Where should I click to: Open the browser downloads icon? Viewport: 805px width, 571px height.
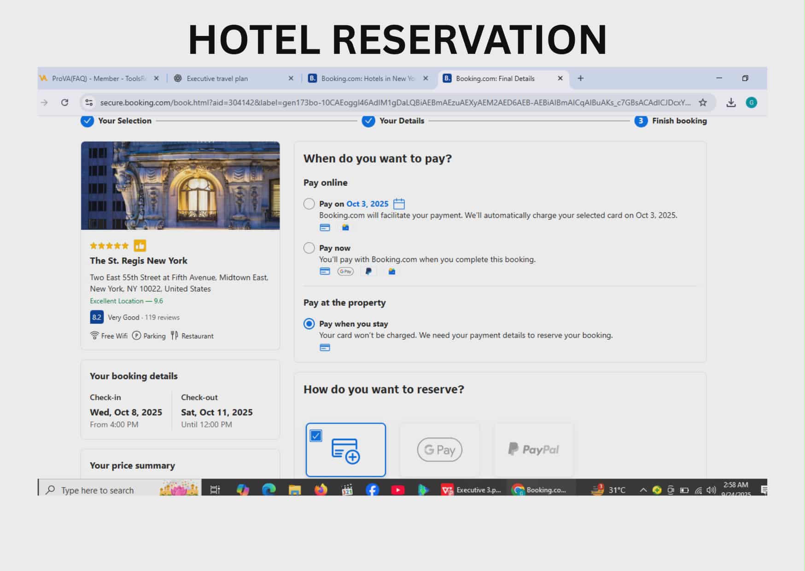click(x=731, y=102)
